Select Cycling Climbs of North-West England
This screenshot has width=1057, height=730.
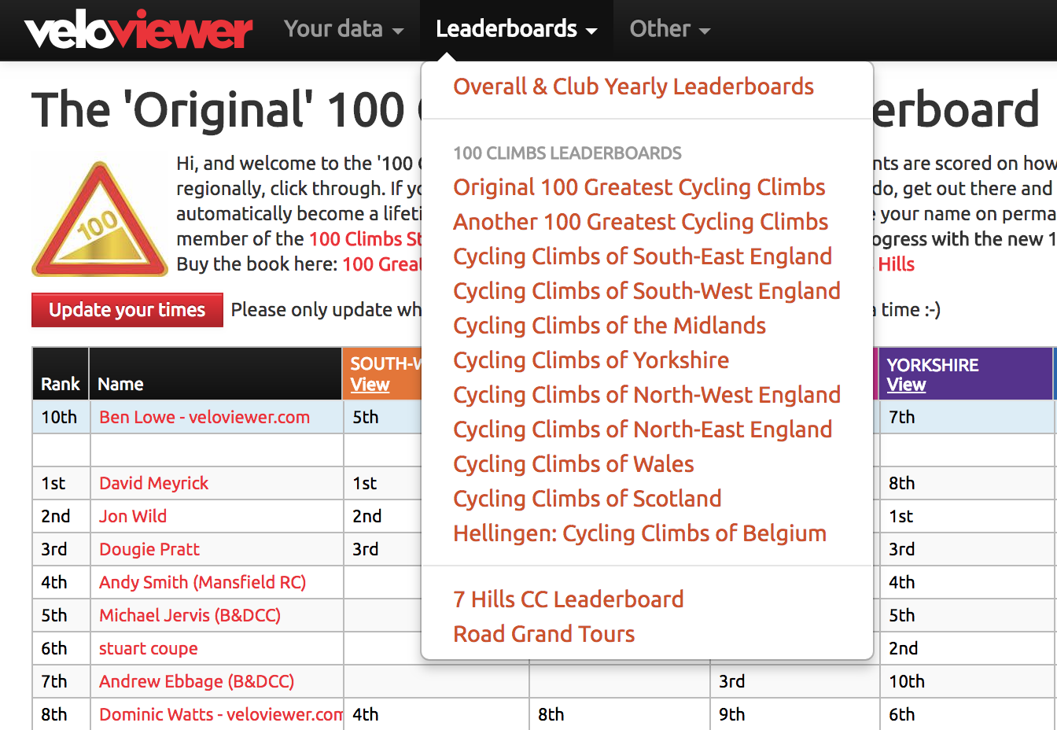(x=646, y=395)
